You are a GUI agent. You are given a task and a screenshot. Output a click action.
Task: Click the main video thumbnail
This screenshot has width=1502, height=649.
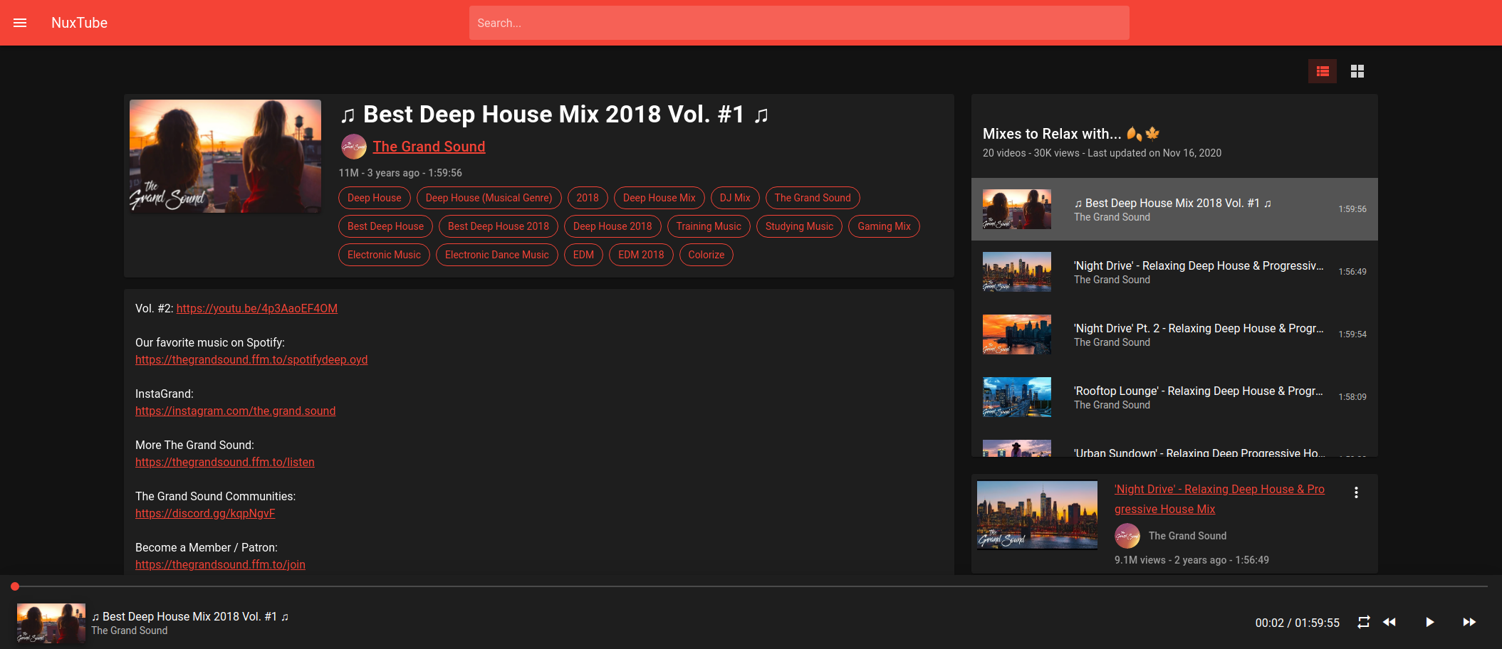pos(225,156)
